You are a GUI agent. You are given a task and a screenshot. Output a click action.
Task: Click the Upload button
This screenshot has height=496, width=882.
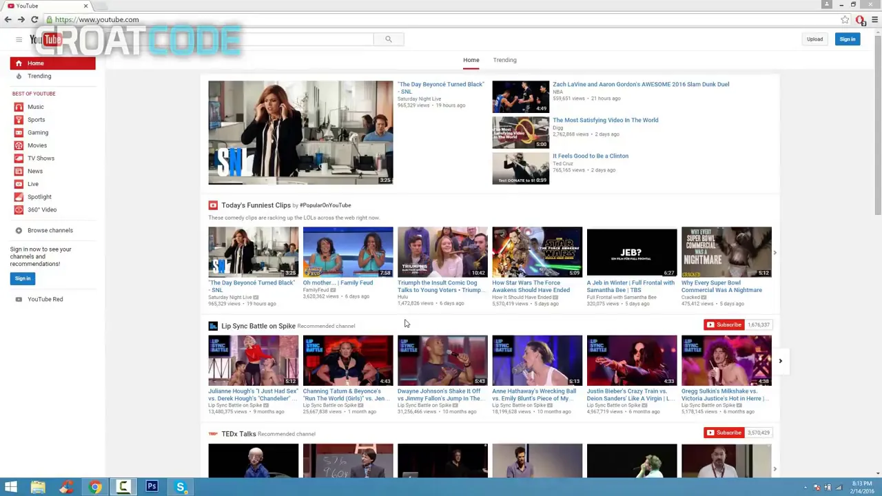tap(814, 39)
